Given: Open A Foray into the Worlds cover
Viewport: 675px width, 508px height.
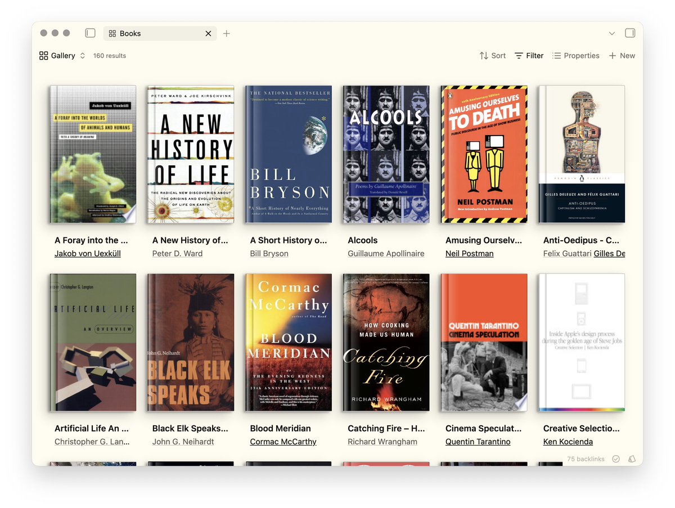Looking at the screenshot, I should pos(92,154).
